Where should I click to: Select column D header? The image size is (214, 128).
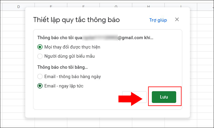(x=18, y=7)
